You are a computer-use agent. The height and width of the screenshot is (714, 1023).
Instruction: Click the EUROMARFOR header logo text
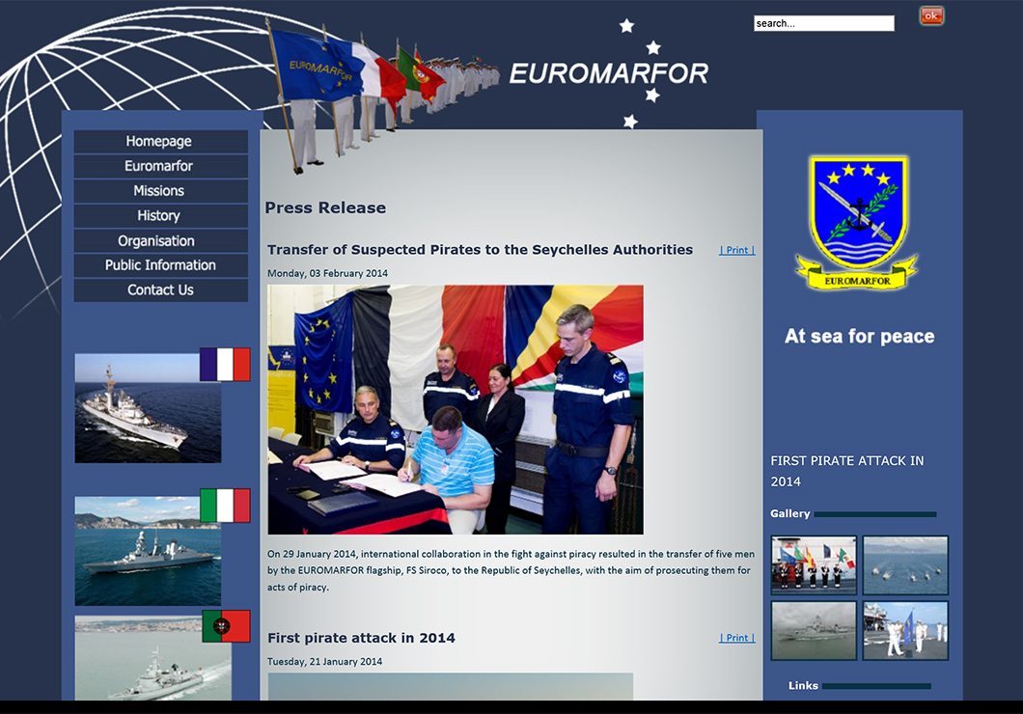[609, 73]
